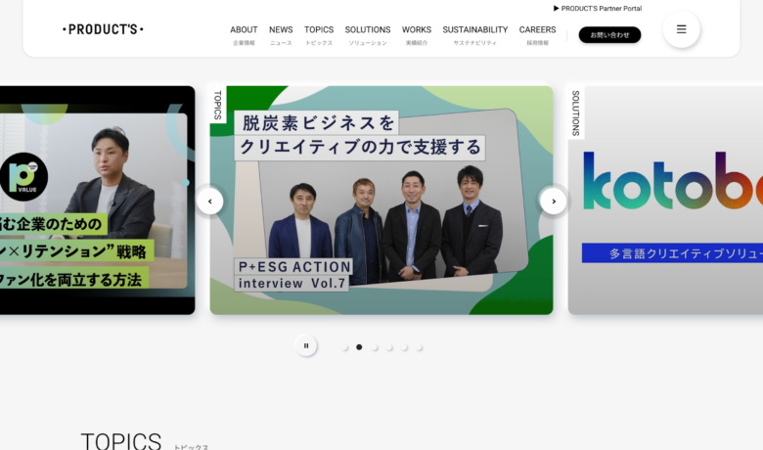Open the kotoba multilingual solutions slide
This screenshot has width=763, height=450.
click(665, 201)
